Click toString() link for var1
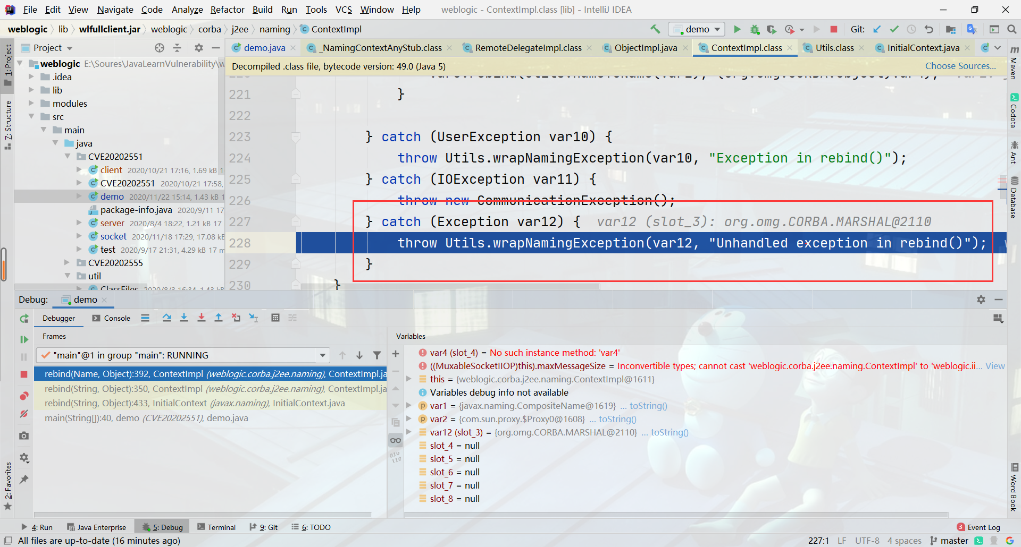 point(648,406)
